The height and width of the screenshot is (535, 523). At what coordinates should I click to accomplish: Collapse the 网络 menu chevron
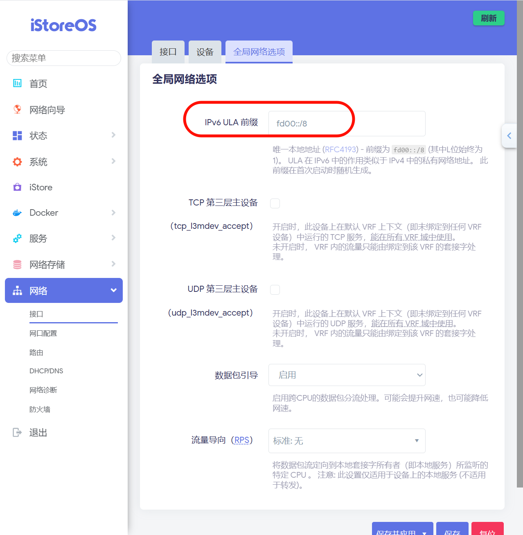113,290
